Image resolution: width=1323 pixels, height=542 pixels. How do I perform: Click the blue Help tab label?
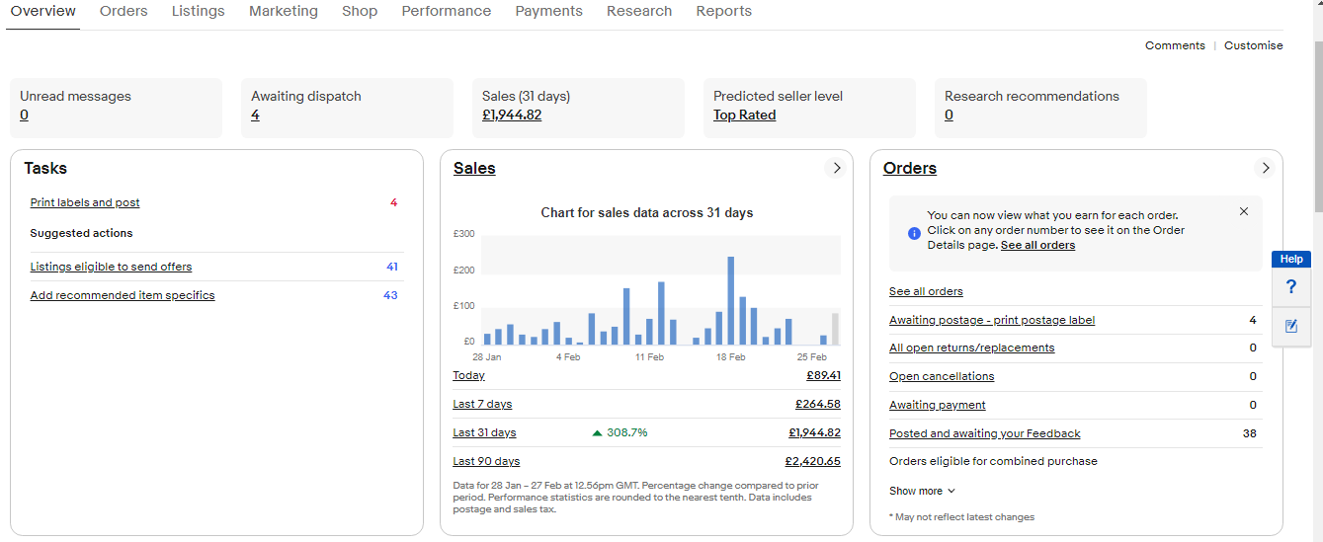[x=1291, y=259]
